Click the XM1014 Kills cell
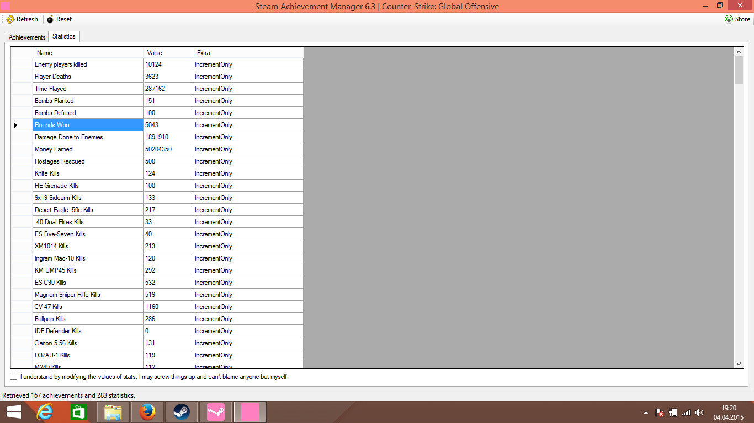This screenshot has height=423, width=754. tap(88, 246)
